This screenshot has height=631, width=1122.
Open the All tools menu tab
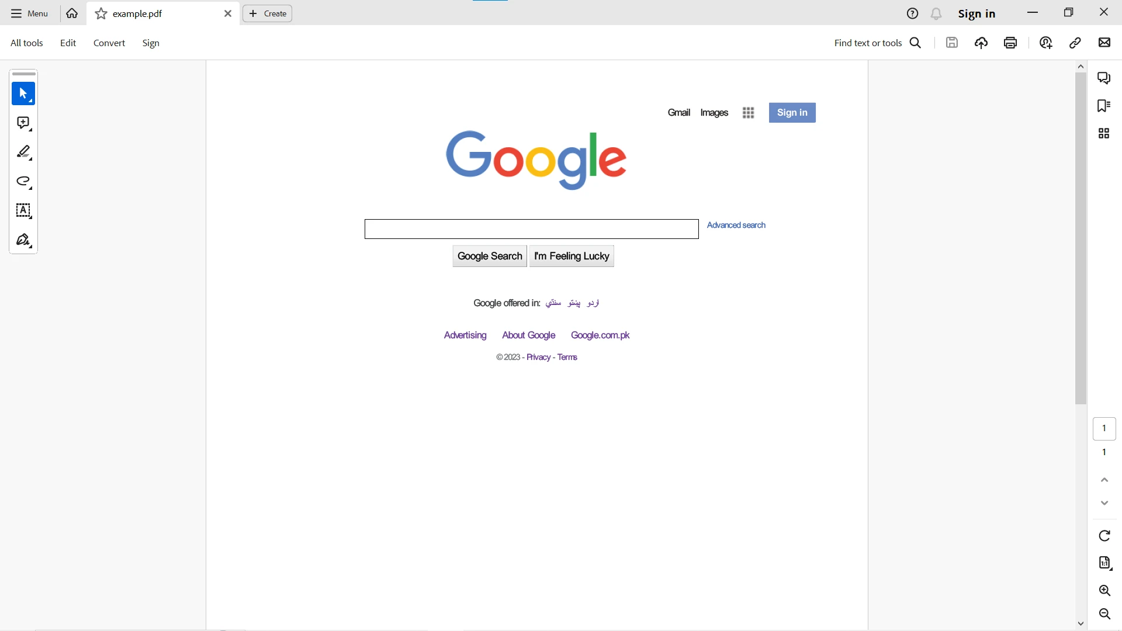(26, 43)
